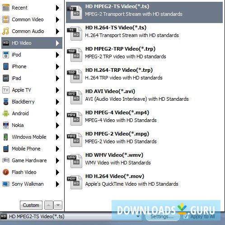Open the Nokia category label
This screenshot has width=225, height=225.
[18, 125]
